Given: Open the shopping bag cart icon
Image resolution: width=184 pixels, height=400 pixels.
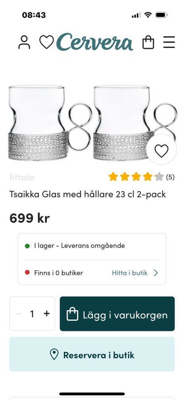Looking at the screenshot, I should (148, 42).
